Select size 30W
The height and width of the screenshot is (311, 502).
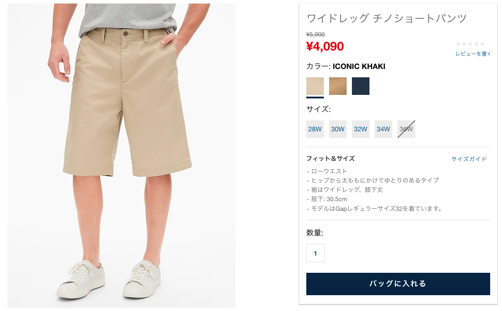coord(338,129)
